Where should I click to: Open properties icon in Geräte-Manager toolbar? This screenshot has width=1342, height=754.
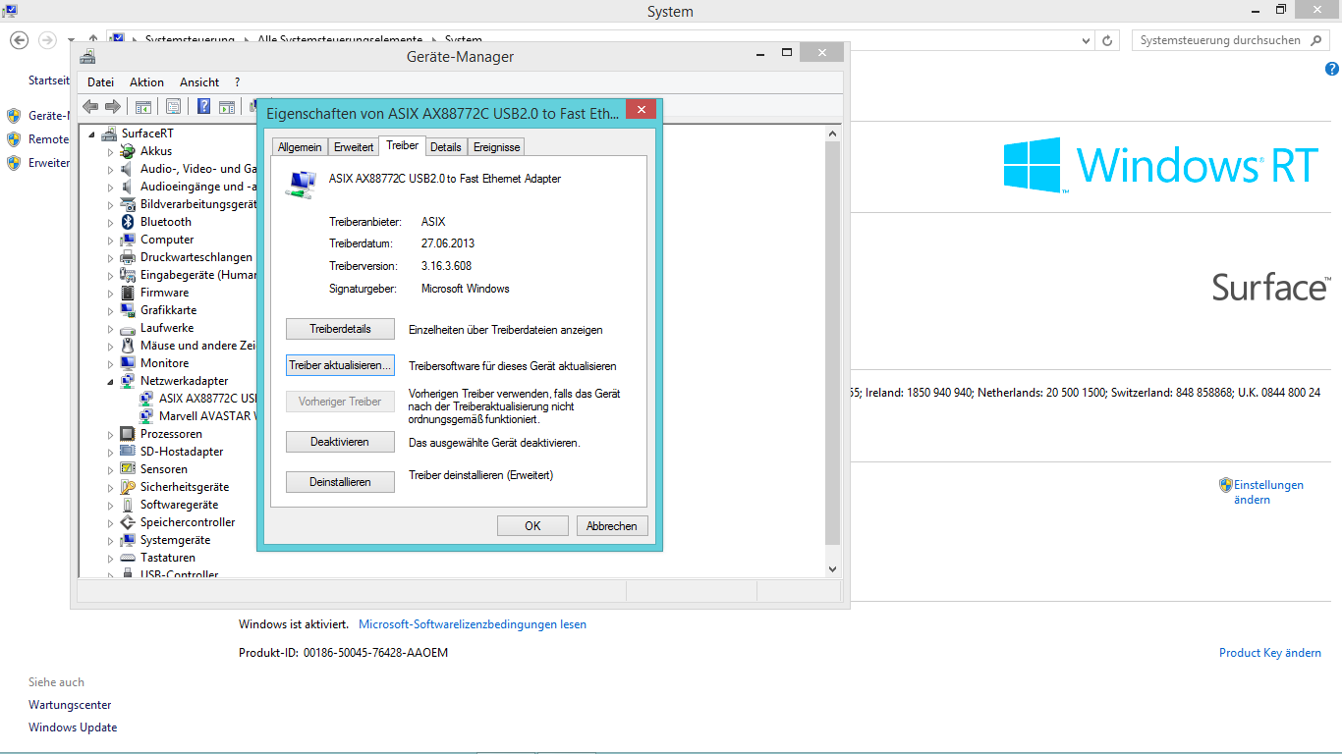(173, 106)
